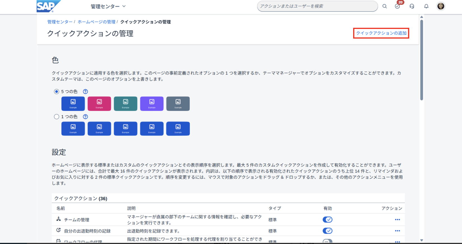Image resolution: width=462 pixels, height=244 pixels.
Task: Click the SAP logo
Action: [47, 6]
